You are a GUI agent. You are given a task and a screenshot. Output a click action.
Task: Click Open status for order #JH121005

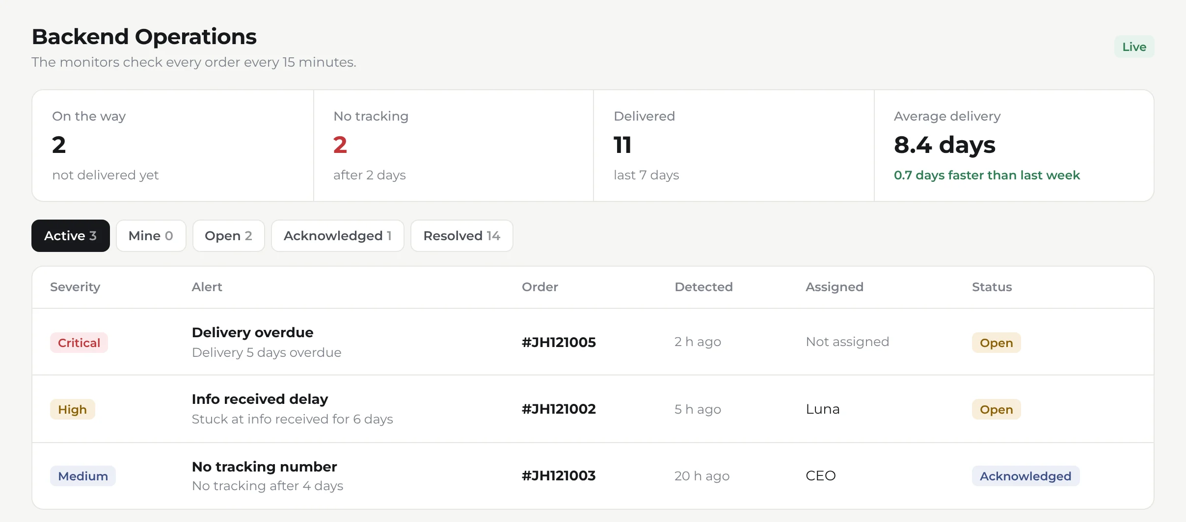(x=997, y=343)
